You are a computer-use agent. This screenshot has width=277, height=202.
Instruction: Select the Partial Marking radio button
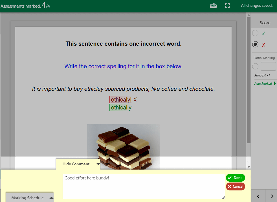point(255,67)
